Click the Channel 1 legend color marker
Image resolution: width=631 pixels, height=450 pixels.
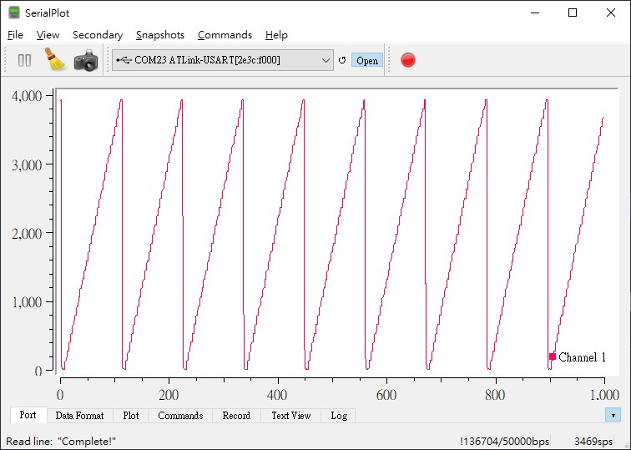click(553, 356)
